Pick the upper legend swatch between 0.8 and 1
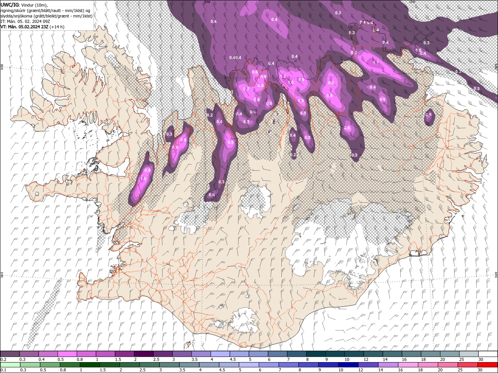 coord(86,354)
